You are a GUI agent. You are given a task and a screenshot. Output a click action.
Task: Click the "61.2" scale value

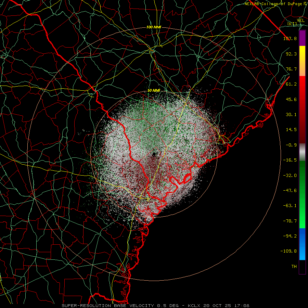pos(291,84)
